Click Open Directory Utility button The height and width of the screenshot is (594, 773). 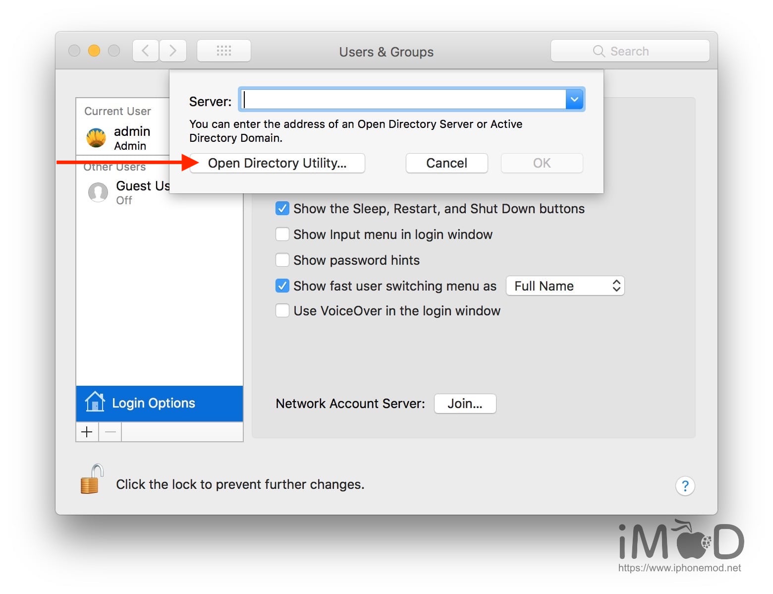(277, 163)
